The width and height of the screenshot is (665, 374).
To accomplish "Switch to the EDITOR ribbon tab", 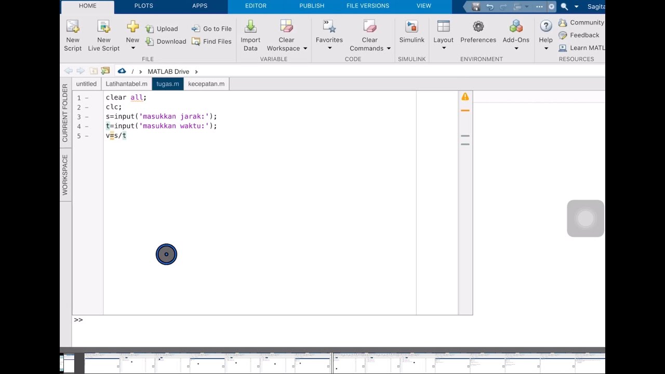I will click(256, 6).
